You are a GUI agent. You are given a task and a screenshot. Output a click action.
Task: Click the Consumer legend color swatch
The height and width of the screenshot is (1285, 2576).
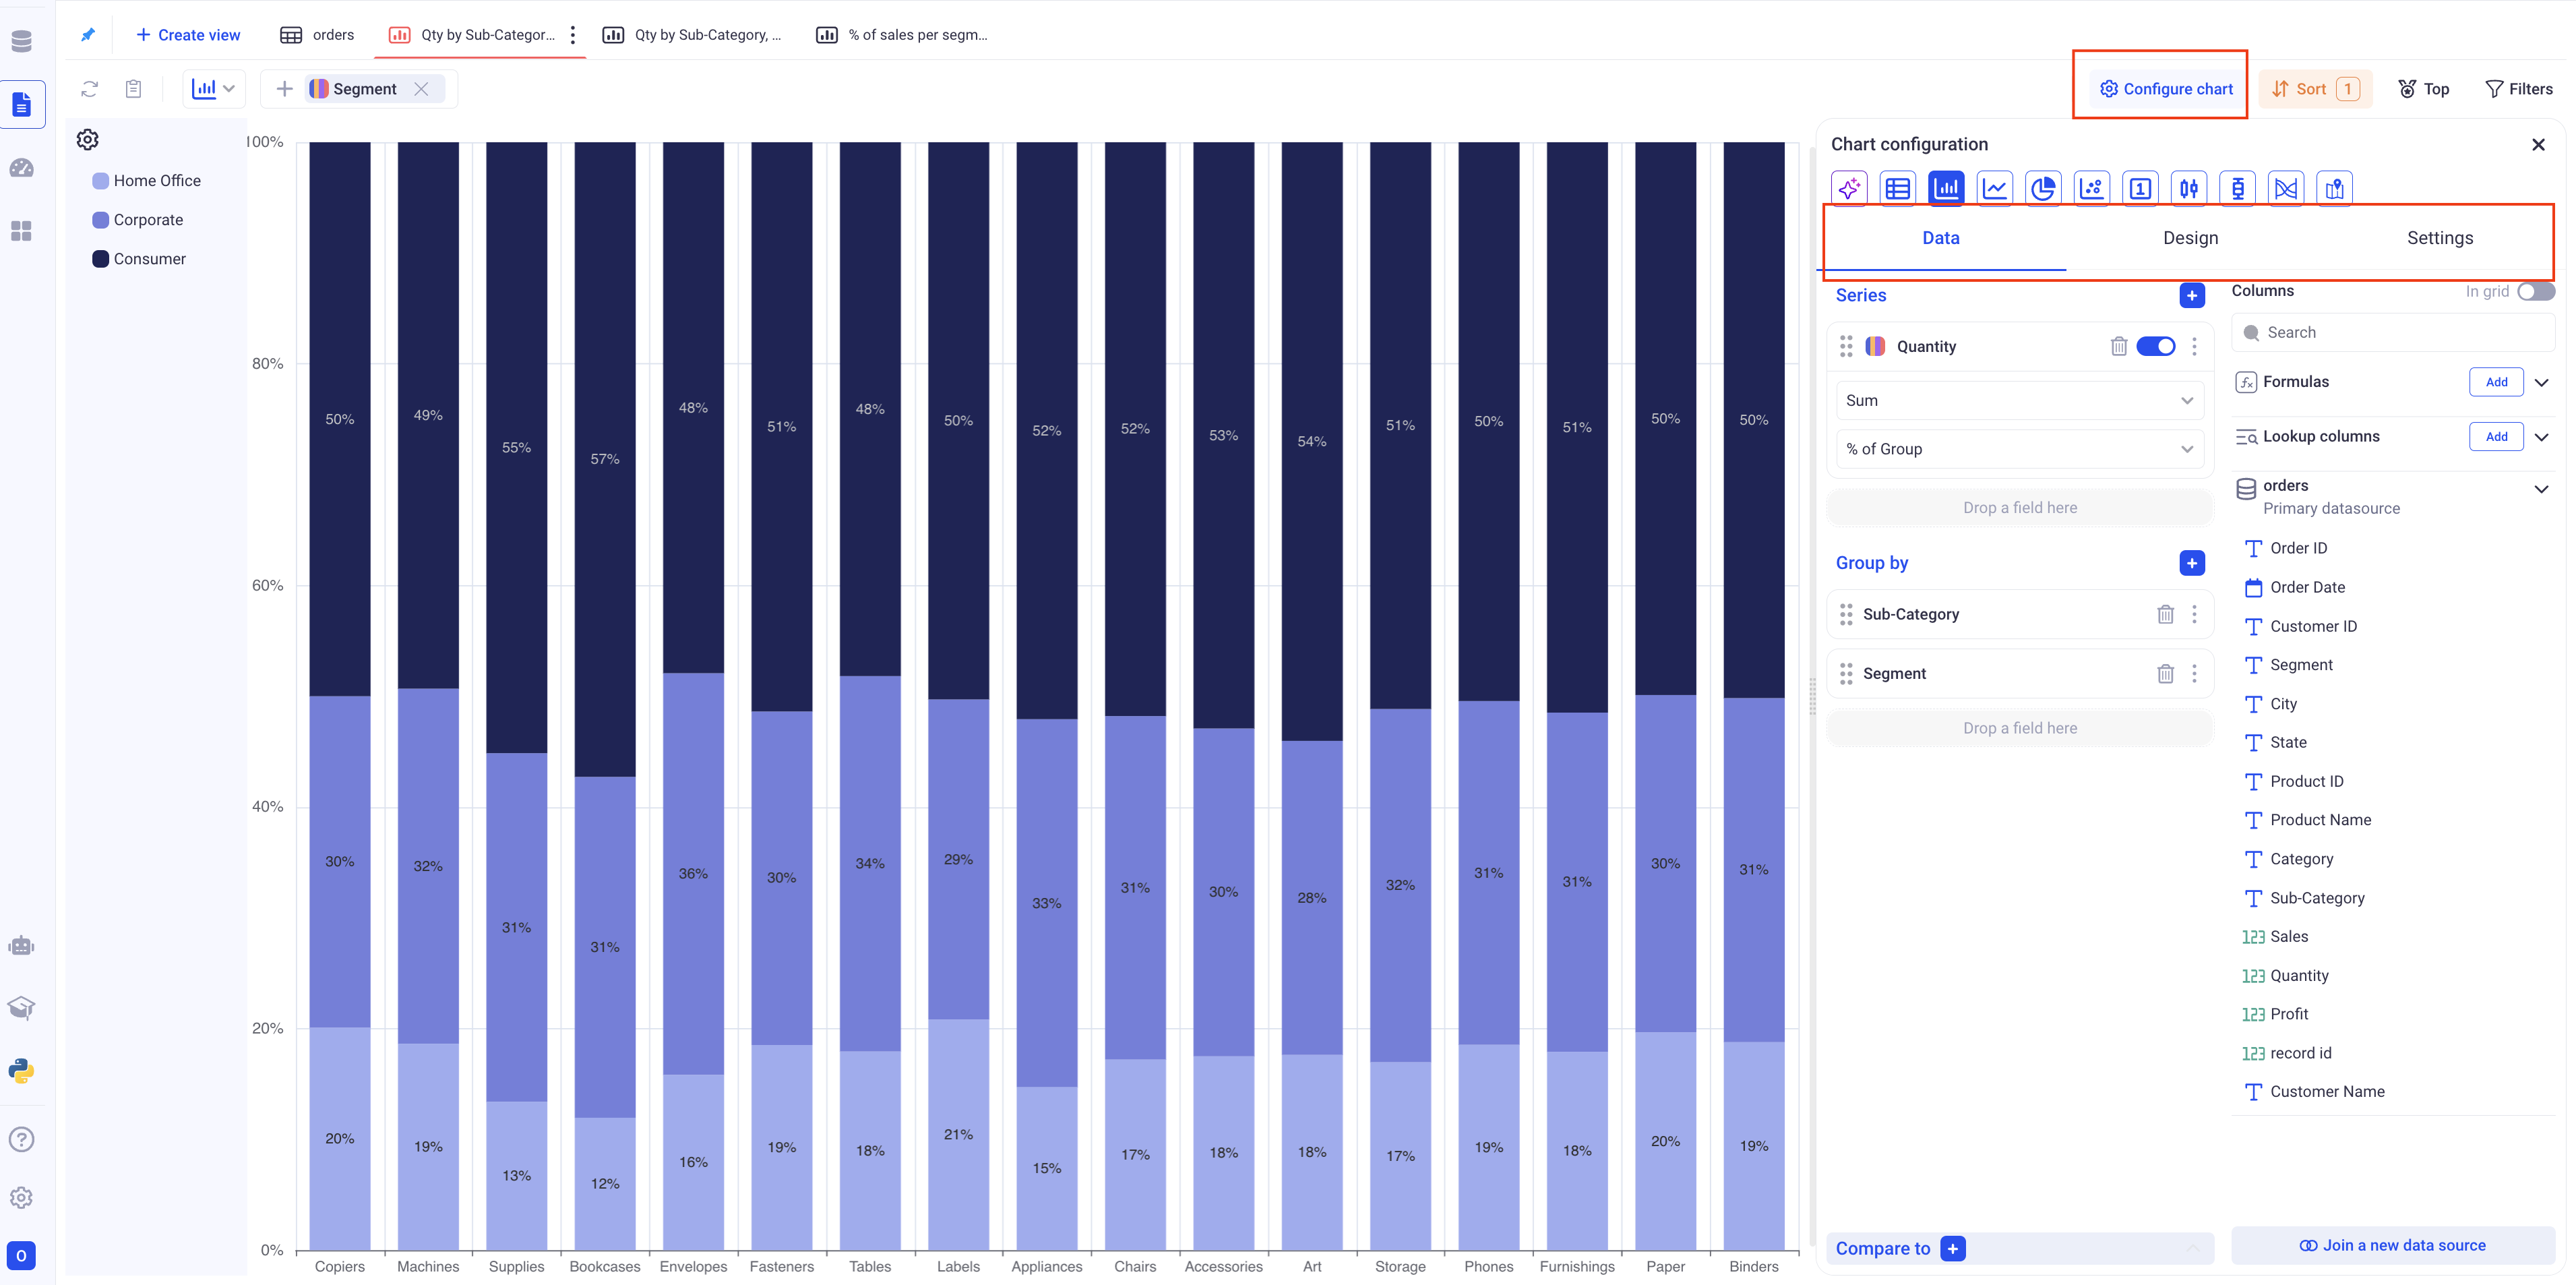coord(100,259)
